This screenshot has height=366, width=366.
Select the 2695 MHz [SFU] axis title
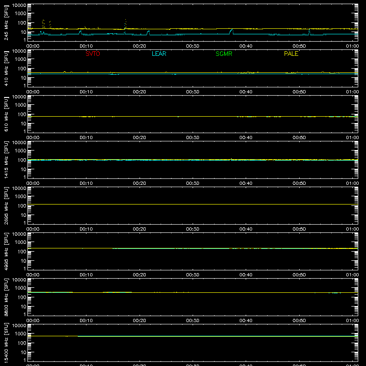point(6,205)
